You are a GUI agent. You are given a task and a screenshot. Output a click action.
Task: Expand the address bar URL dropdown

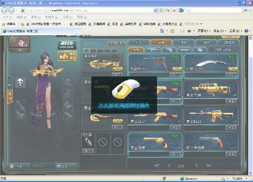(155, 10)
